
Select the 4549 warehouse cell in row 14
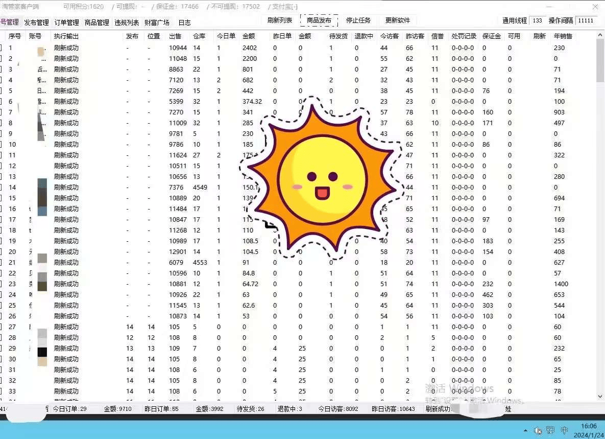pos(200,187)
